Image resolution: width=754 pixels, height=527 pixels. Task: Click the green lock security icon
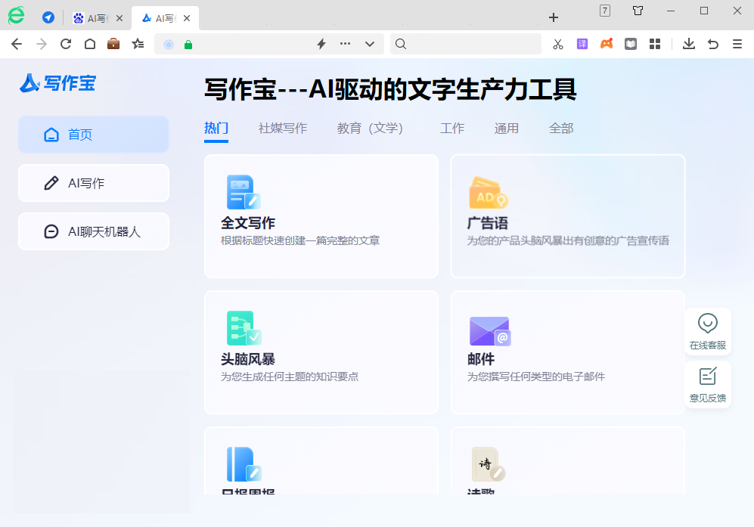pos(188,45)
